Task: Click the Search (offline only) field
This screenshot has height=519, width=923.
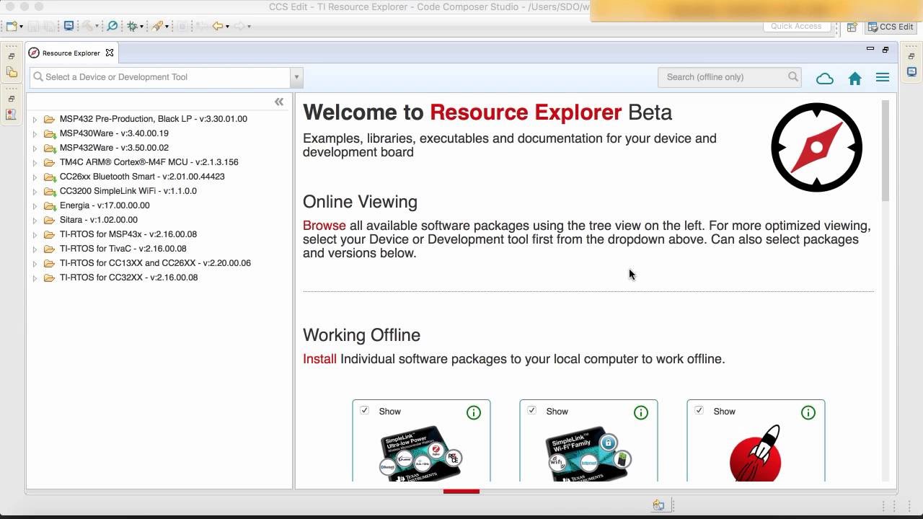Action: (x=730, y=77)
